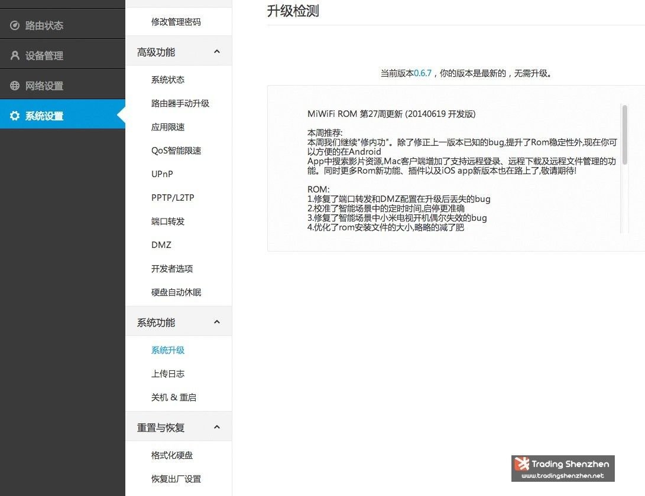
Task: Click the MiWiFi ROM 第27周更新 title line
Action: click(x=391, y=114)
